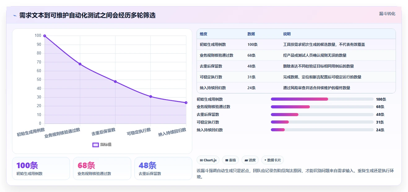Click the summary paragraph starting 该漏斗强调
This screenshot has width=408, height=192.
pos(295,174)
